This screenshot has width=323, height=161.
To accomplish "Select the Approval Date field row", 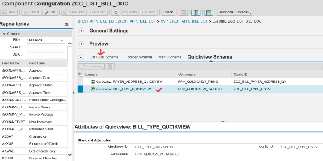I will point(33,78).
